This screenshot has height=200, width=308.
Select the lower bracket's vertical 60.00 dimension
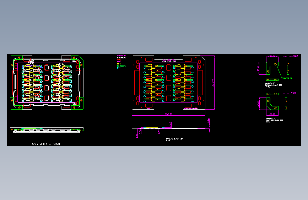(258, 104)
